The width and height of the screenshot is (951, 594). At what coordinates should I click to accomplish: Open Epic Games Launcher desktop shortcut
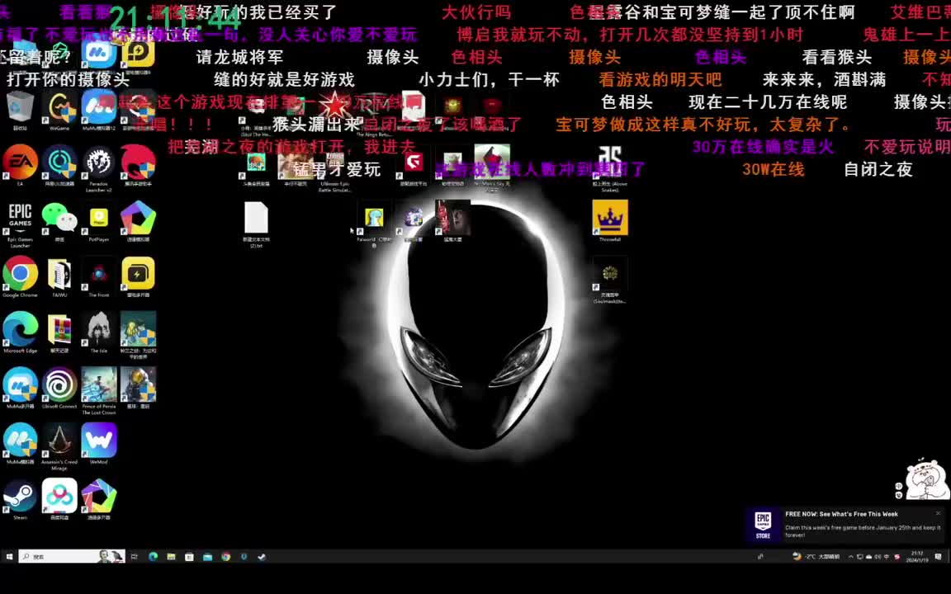[20, 224]
